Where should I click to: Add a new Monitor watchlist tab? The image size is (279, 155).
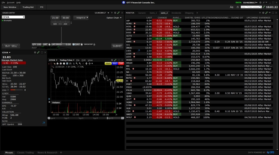click(x=197, y=13)
